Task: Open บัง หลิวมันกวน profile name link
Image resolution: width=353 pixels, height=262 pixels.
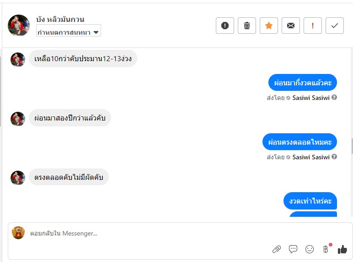Action: click(60, 20)
